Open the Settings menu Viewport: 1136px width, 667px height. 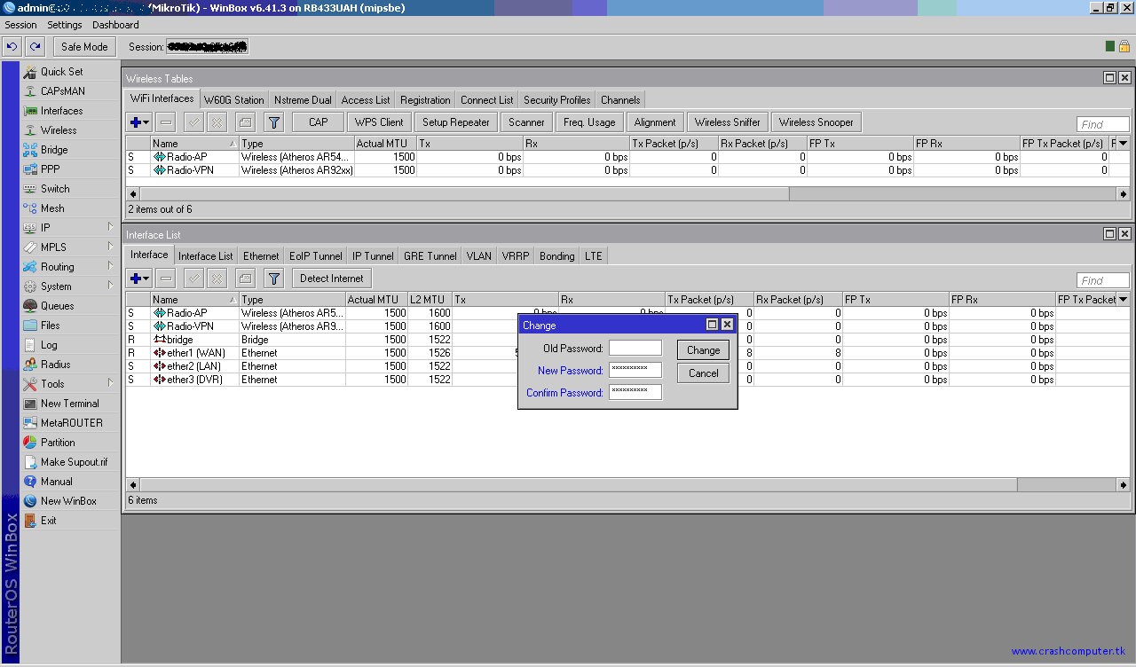click(x=65, y=25)
